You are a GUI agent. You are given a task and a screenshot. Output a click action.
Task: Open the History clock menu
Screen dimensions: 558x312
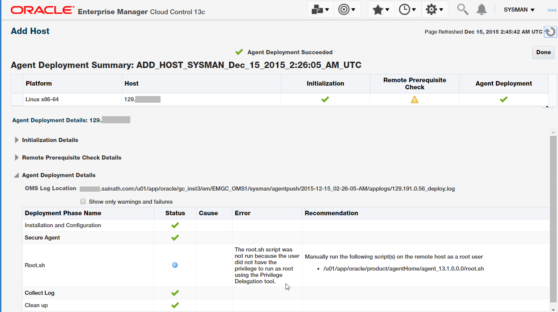[407, 9]
